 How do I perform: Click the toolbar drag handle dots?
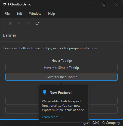3,23
